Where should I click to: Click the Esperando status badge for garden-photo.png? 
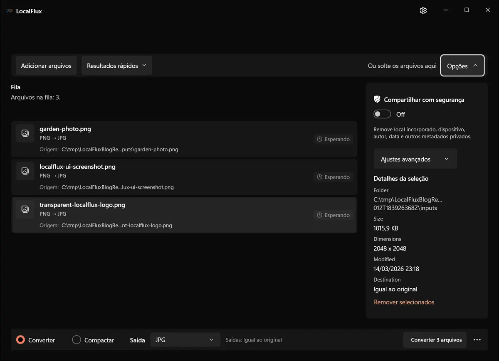[x=333, y=139]
